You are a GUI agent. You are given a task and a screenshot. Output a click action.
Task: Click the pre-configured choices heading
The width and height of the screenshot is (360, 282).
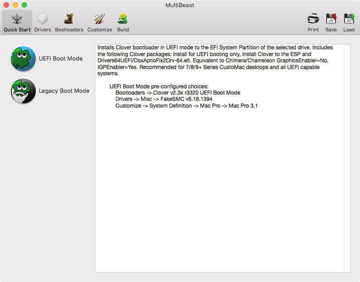[x=160, y=86]
